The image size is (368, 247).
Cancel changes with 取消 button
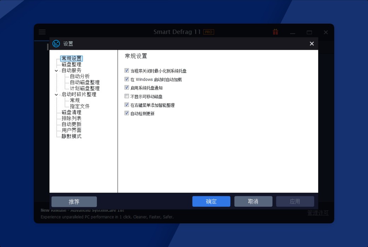coord(253,201)
